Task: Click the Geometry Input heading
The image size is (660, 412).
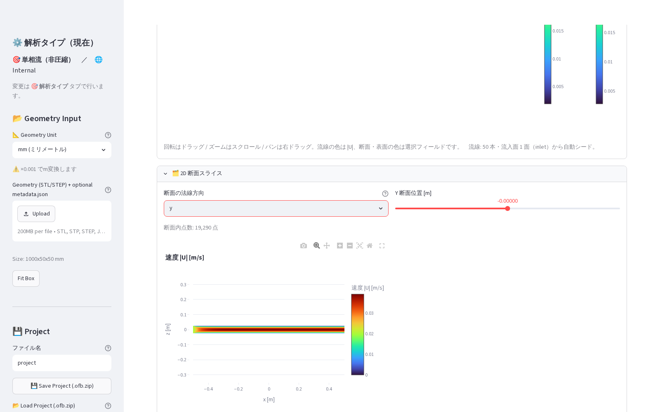Action: [x=47, y=119]
